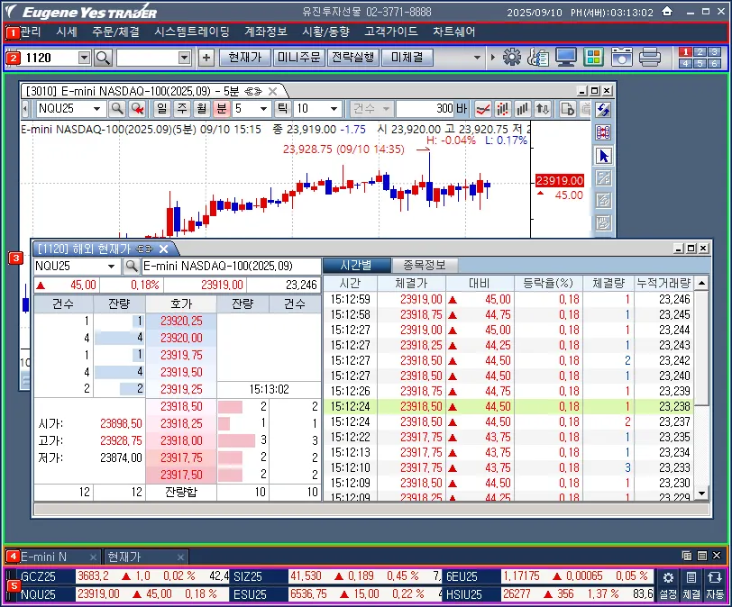Open the toolbar overflow down arrow

click(x=477, y=58)
